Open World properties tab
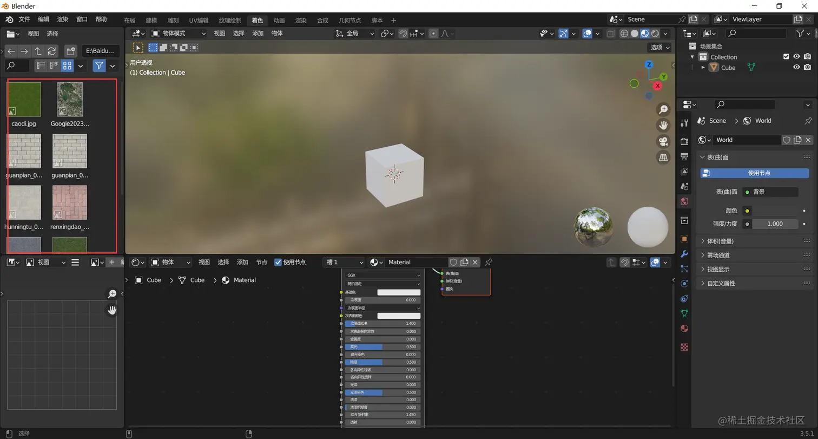The height and width of the screenshot is (439, 818). click(x=684, y=201)
